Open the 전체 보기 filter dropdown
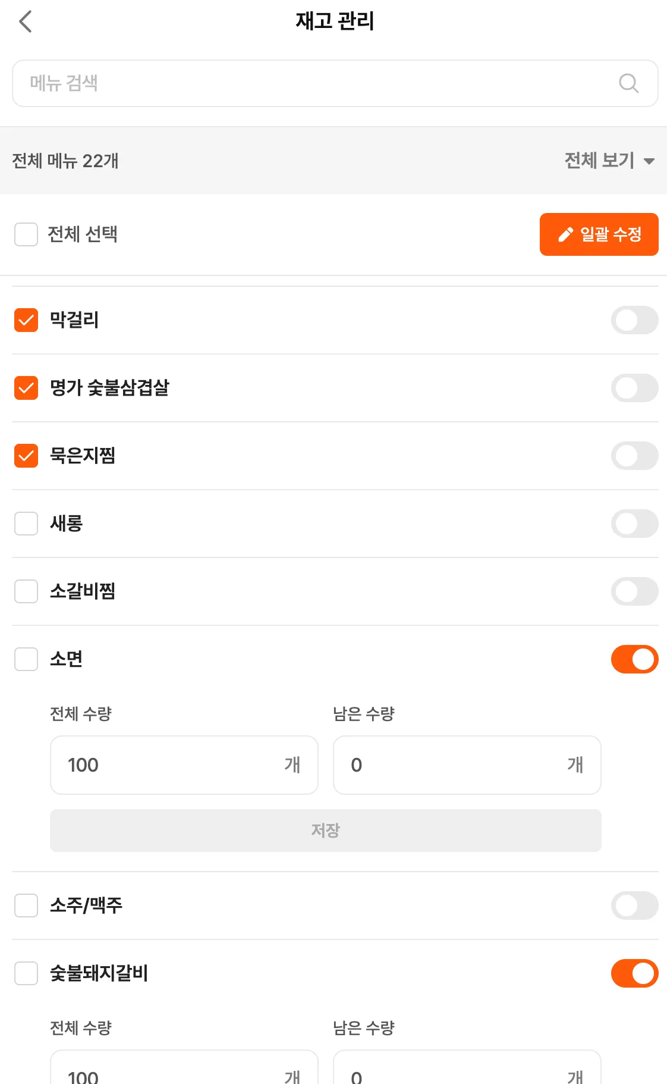Image resolution: width=667 pixels, height=1084 pixels. click(x=599, y=161)
